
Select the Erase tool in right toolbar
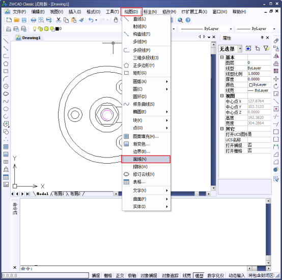click(276, 41)
